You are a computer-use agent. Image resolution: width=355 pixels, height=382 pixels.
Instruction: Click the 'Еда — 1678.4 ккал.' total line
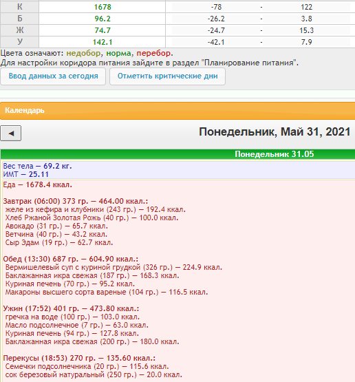click(38, 185)
